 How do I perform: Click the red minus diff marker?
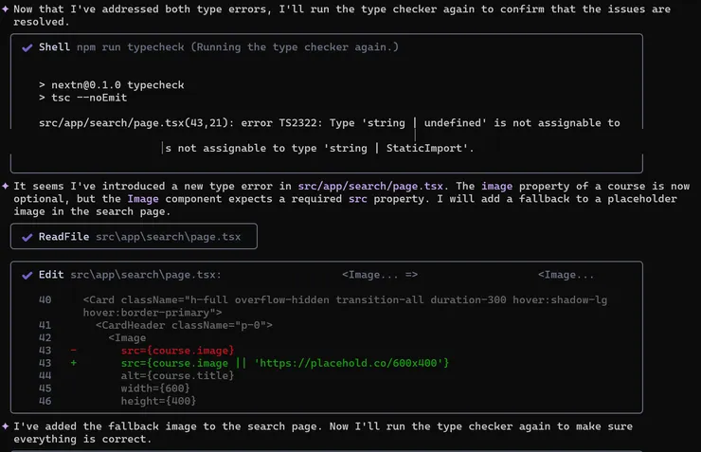coord(74,351)
